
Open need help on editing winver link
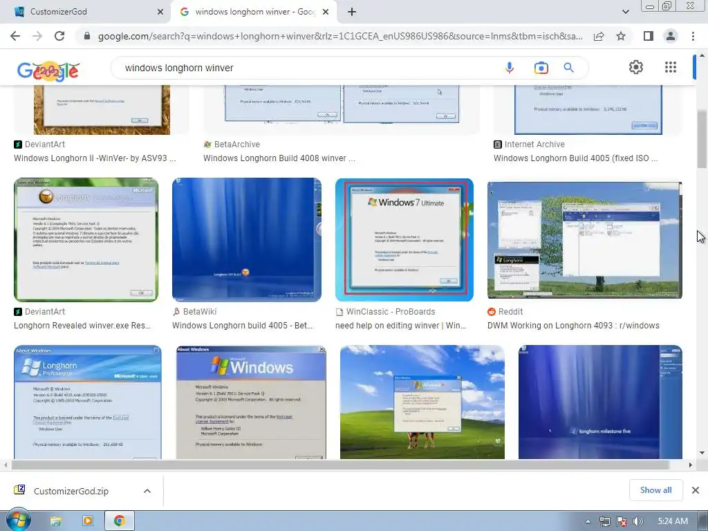400,326
